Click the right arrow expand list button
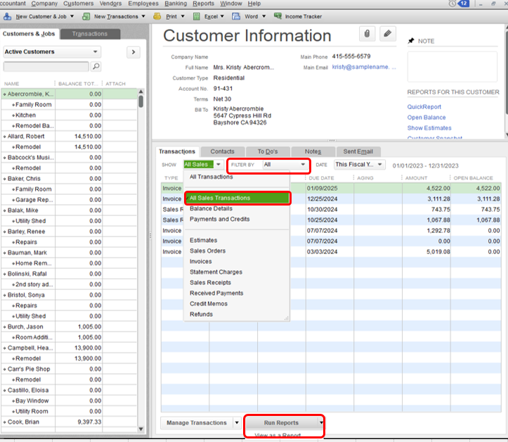 [x=133, y=52]
